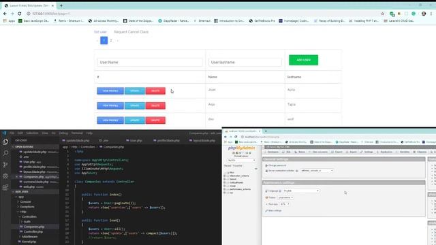This screenshot has height=245, width=436.
Task: Open Controller.php in the explorer tree
Action: pos(33,231)
